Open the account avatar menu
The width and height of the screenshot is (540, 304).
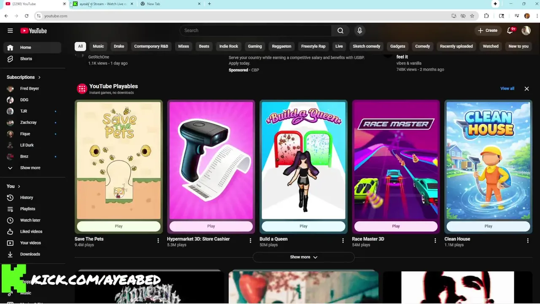(526, 30)
